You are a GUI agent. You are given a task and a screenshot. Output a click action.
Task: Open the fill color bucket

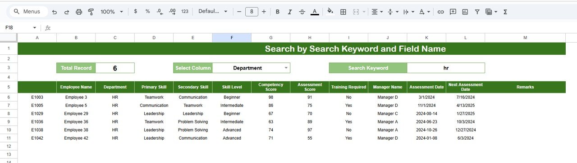330,12
